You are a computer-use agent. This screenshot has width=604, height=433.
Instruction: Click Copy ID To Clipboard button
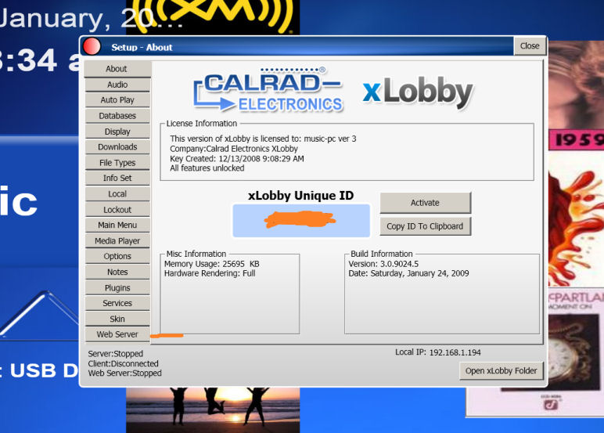(x=425, y=226)
